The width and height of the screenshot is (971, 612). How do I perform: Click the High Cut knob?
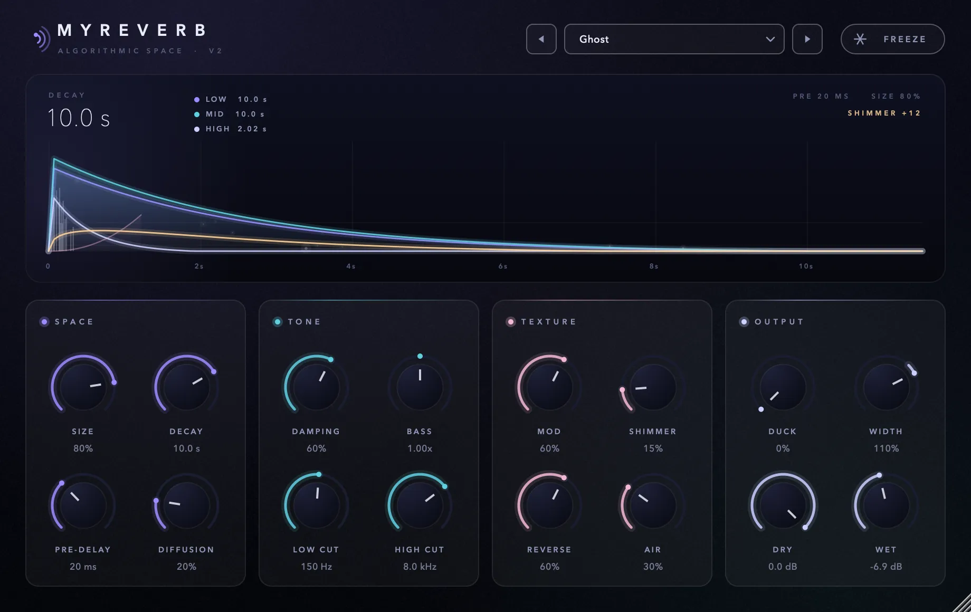tap(420, 505)
